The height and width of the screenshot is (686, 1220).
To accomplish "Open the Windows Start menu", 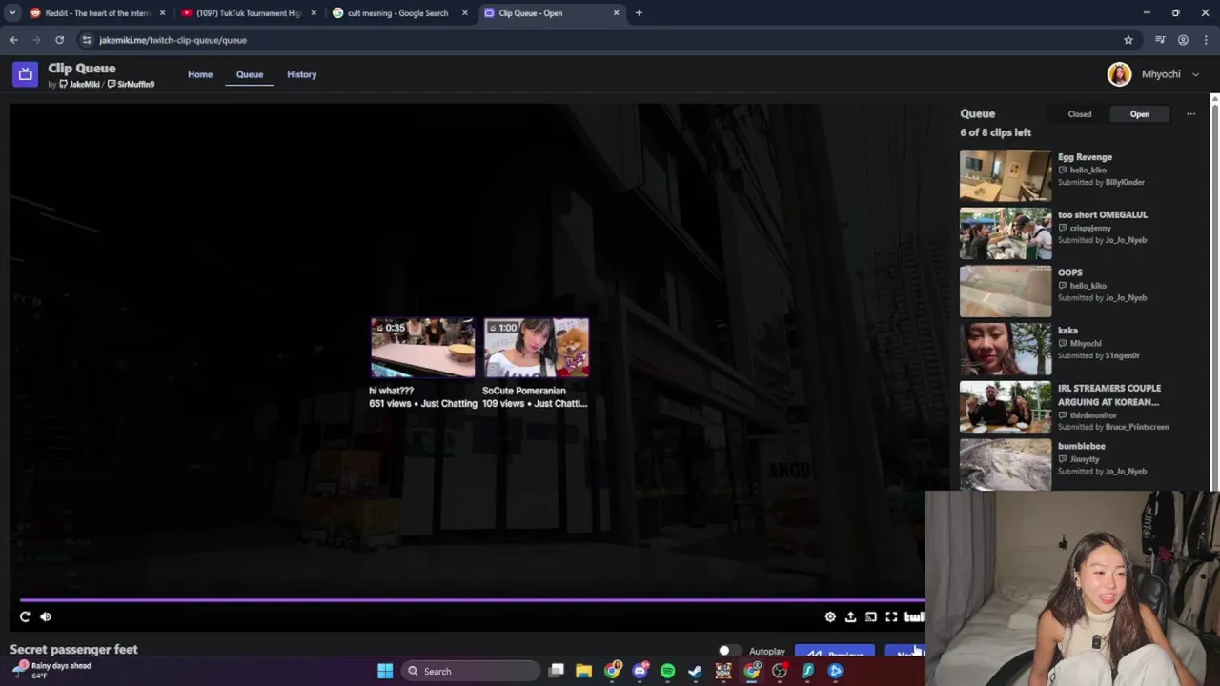I will [x=385, y=671].
